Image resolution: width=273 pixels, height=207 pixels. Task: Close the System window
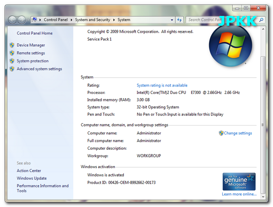(x=258, y=8)
